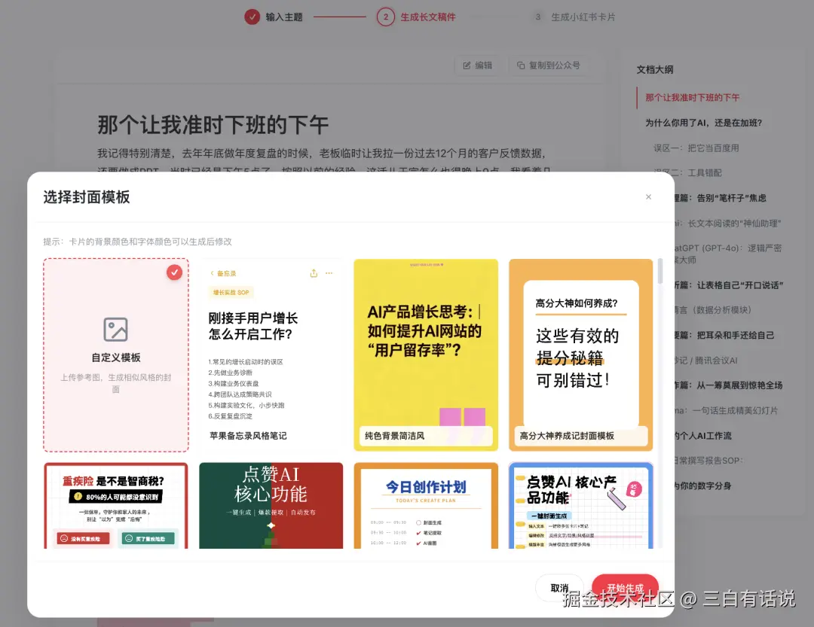This screenshot has width=814, height=627.
Task: Click the 取消 button
Action: coord(558,589)
